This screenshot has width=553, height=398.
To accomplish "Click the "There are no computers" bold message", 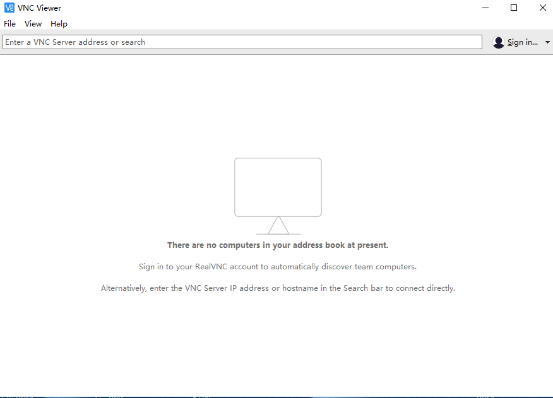I will [x=278, y=245].
